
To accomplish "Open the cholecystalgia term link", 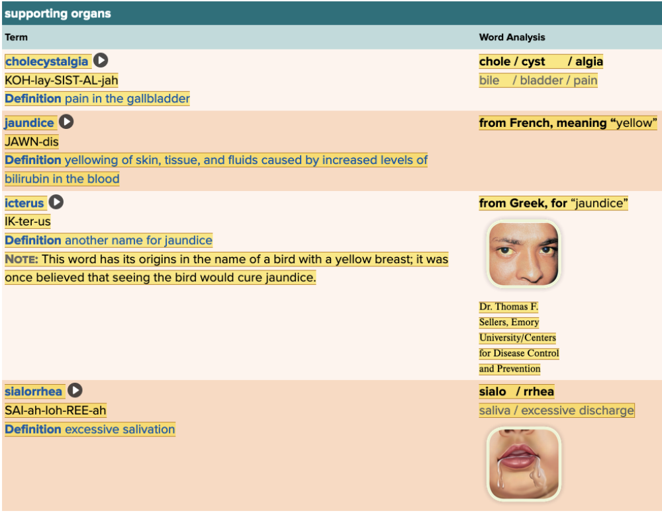I will pyautogui.click(x=46, y=61).
